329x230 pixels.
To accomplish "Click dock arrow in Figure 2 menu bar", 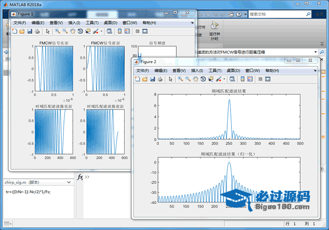I will point(315,70).
